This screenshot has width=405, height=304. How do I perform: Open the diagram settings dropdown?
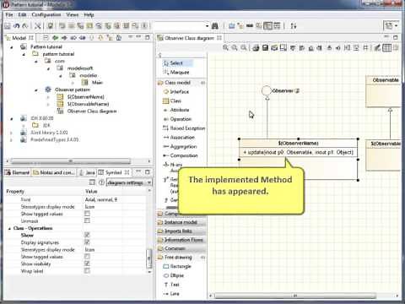[149, 182]
